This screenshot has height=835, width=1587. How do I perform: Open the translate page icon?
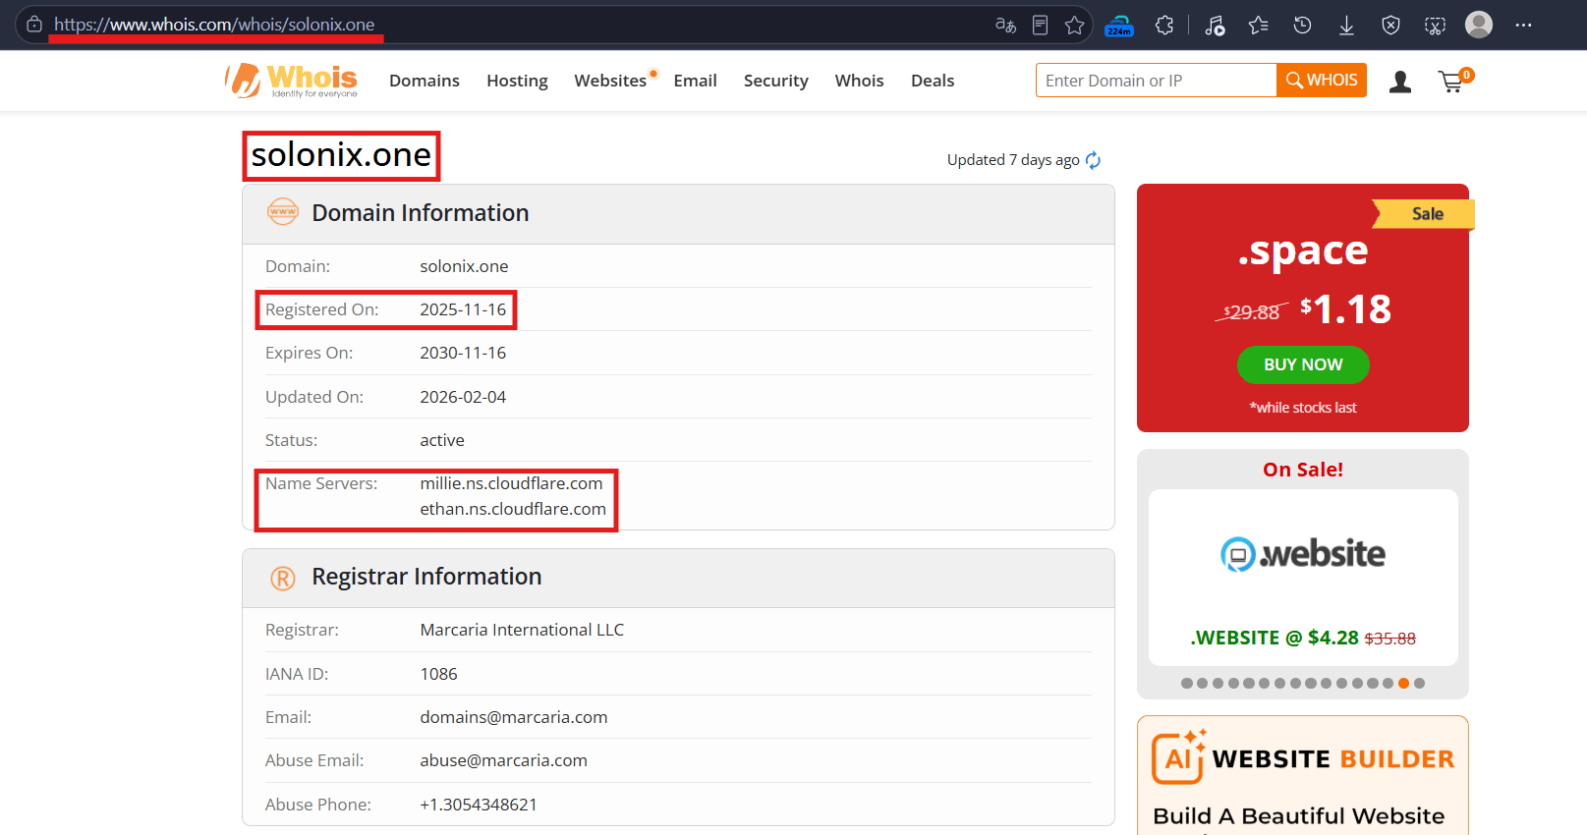click(1005, 26)
